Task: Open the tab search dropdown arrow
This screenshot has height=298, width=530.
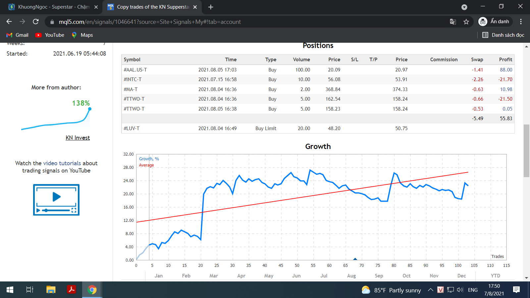Action: (464, 7)
